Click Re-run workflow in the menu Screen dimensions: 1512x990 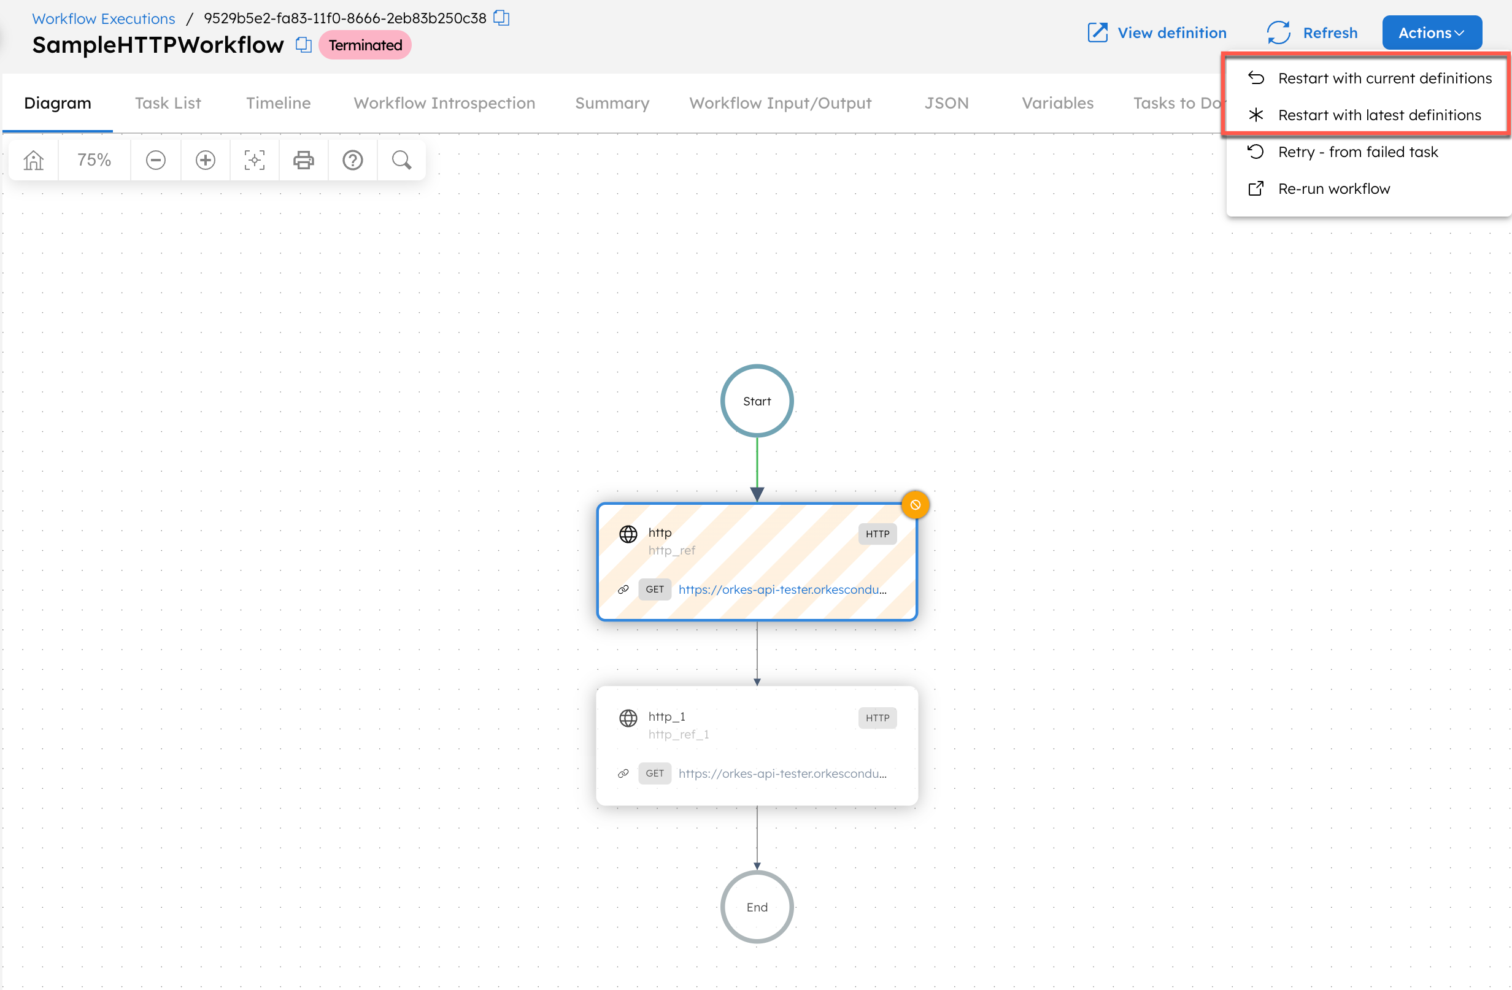click(1334, 188)
